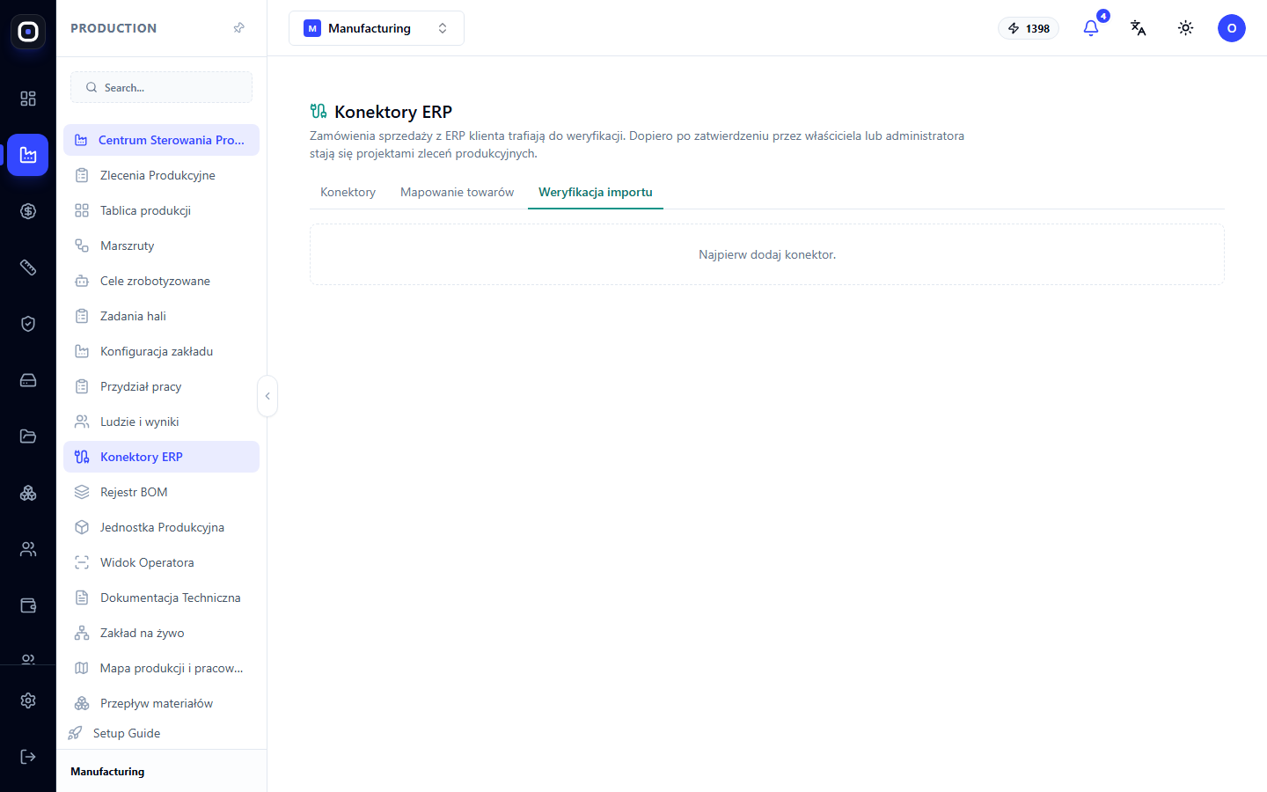Click the settings gear icon in left rail

click(28, 700)
